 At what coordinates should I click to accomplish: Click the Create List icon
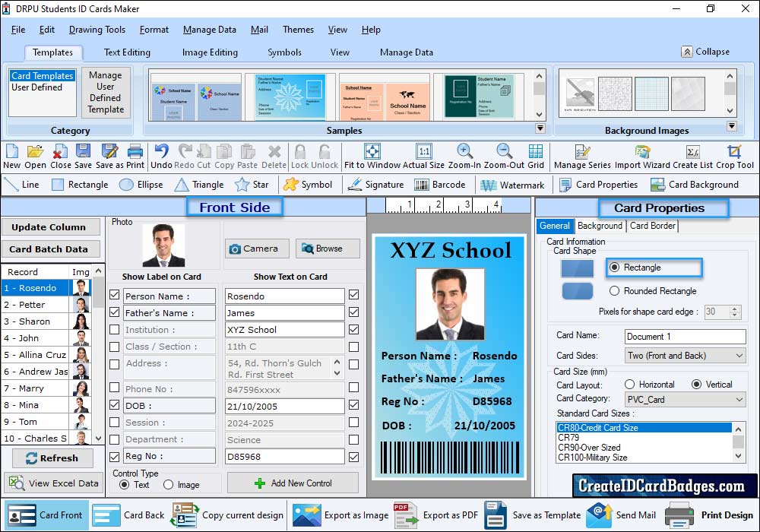coord(692,151)
